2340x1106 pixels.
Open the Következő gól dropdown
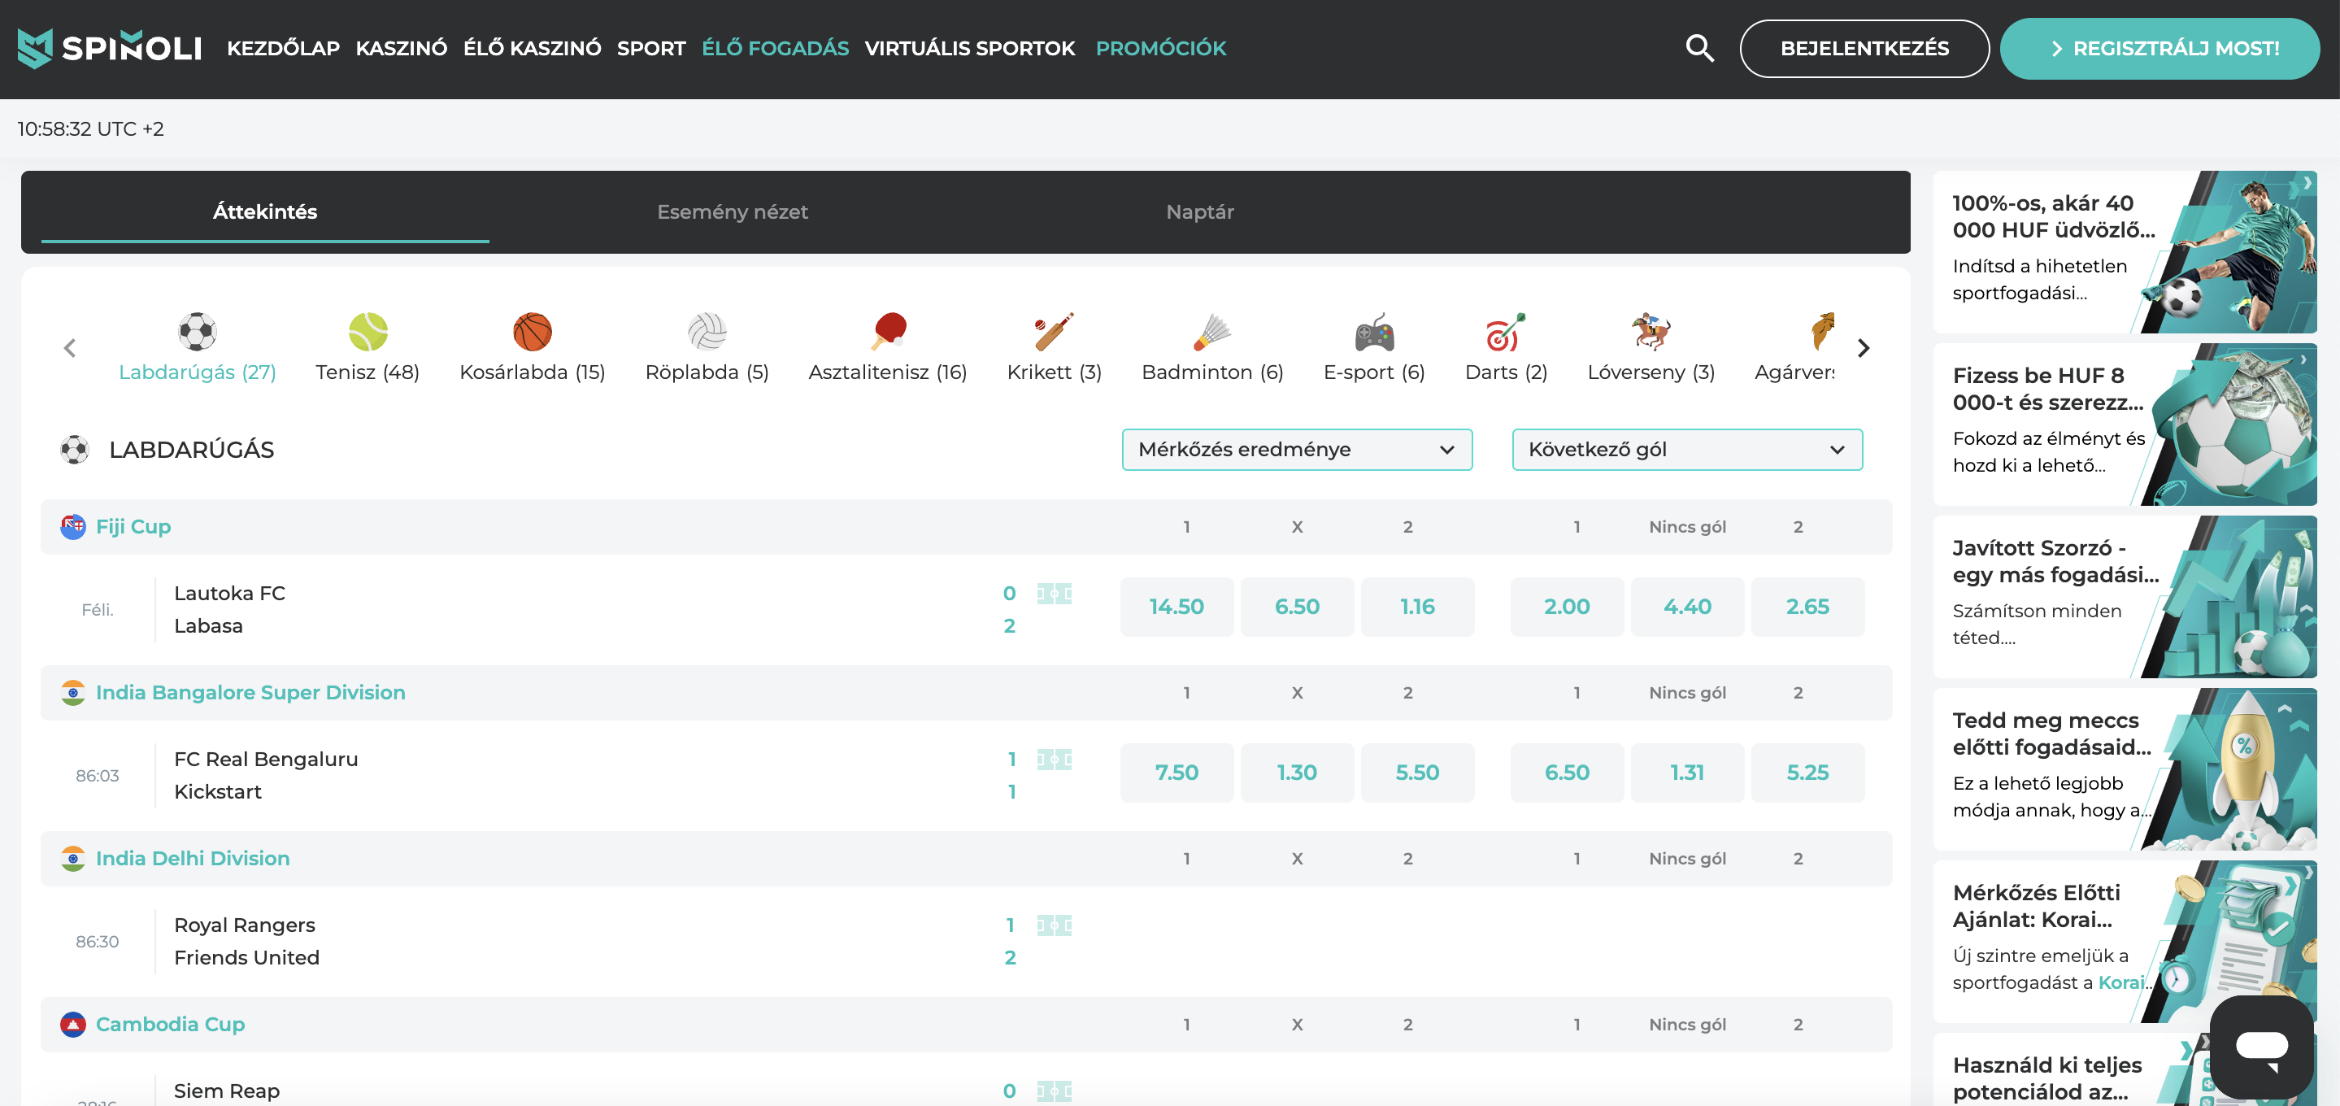pos(1686,450)
